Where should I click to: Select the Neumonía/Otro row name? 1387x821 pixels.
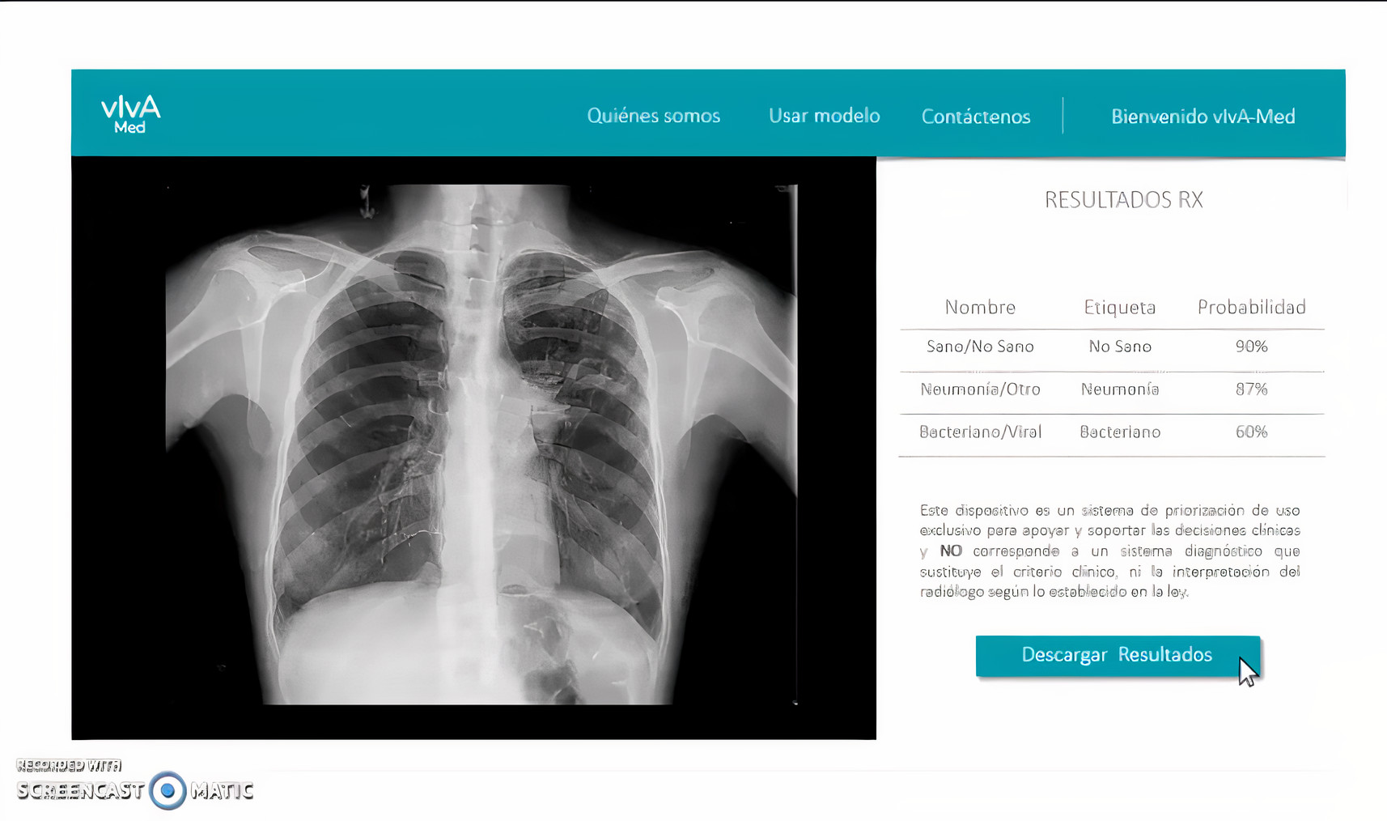[979, 389]
